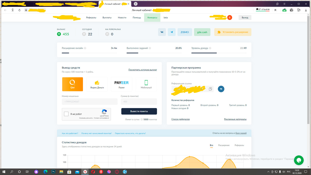Select Qiwi as withdrawal method
The width and height of the screenshot is (311, 175).
[73, 84]
